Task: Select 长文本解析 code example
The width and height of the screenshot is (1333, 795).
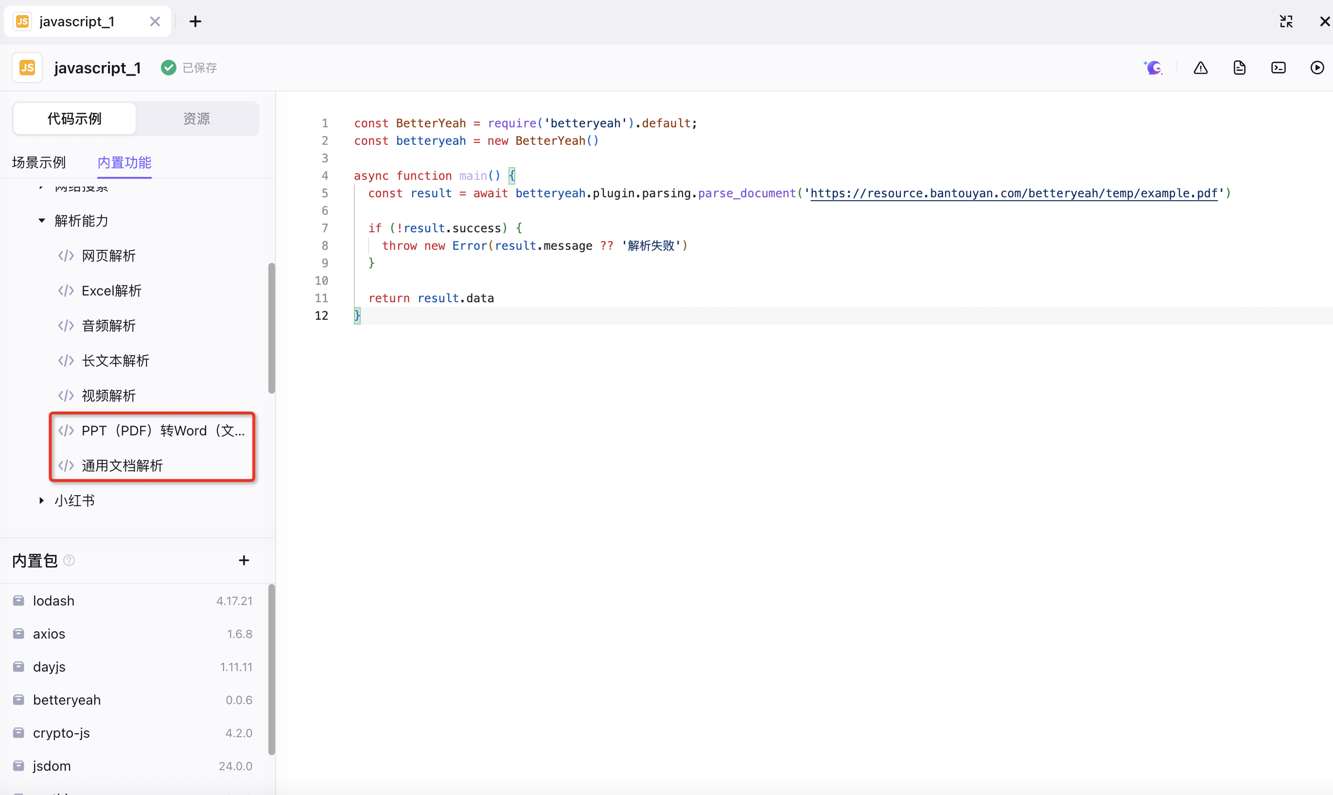Action: [x=115, y=361]
